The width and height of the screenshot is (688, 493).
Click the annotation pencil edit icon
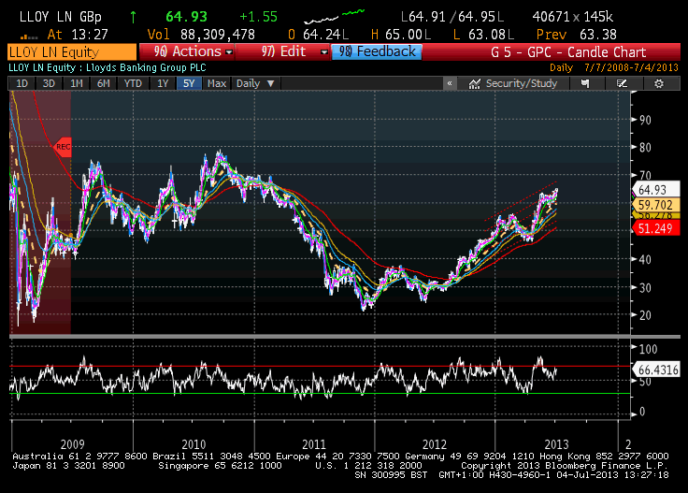pyautogui.click(x=622, y=83)
